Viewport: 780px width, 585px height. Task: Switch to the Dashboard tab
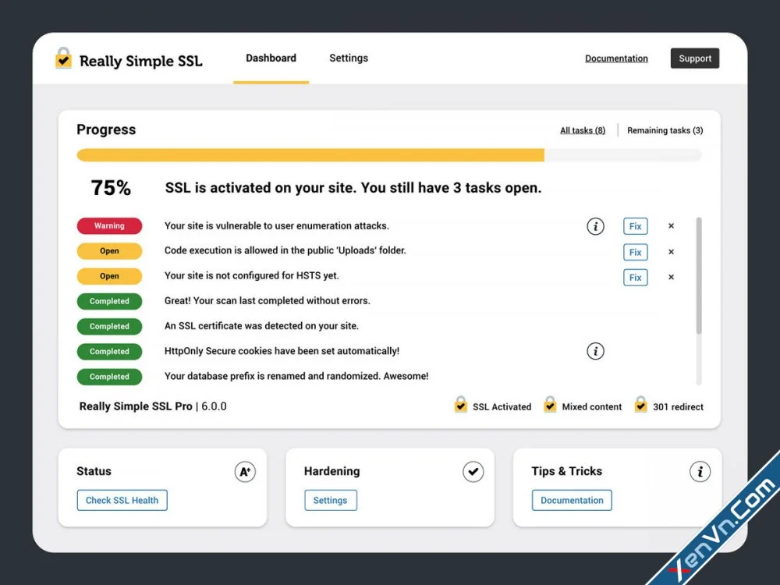[x=271, y=58]
